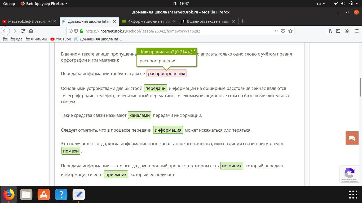Select the Домашняя школа Internet tab
This screenshot has height=203, width=362.
pyautogui.click(x=89, y=21)
